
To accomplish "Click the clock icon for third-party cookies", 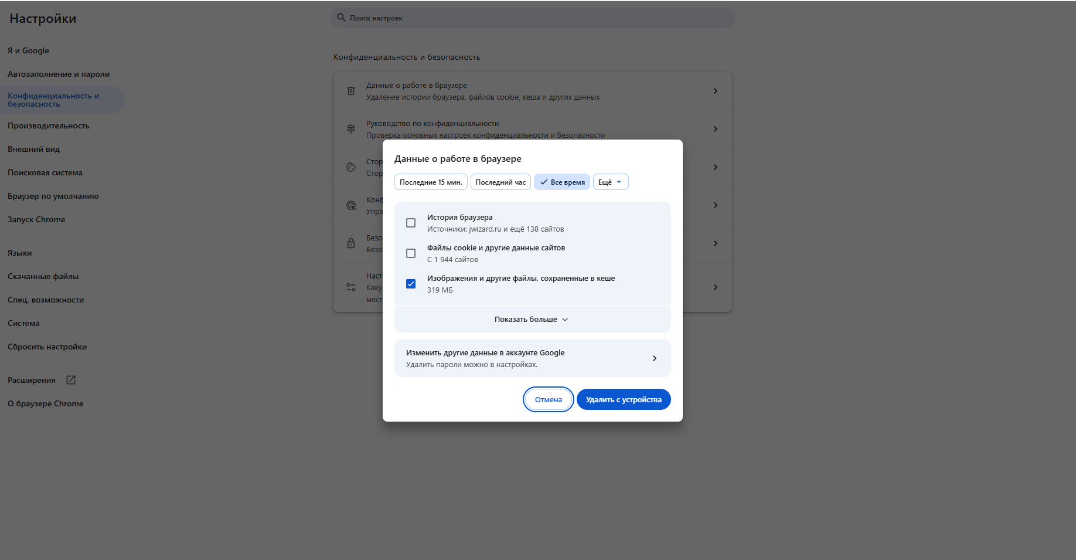I will (350, 167).
